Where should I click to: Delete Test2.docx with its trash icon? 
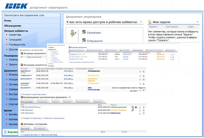pyautogui.click(x=143, y=113)
